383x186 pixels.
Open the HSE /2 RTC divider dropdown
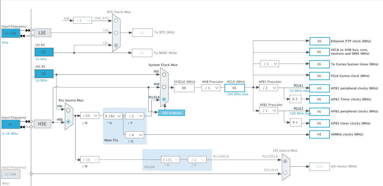click(x=83, y=21)
